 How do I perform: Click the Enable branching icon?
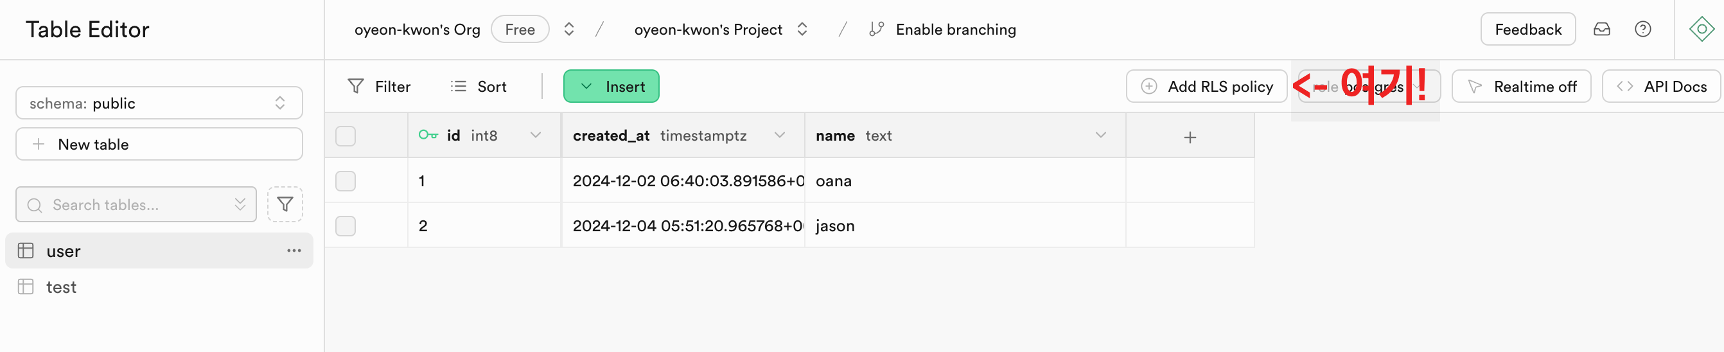(876, 30)
